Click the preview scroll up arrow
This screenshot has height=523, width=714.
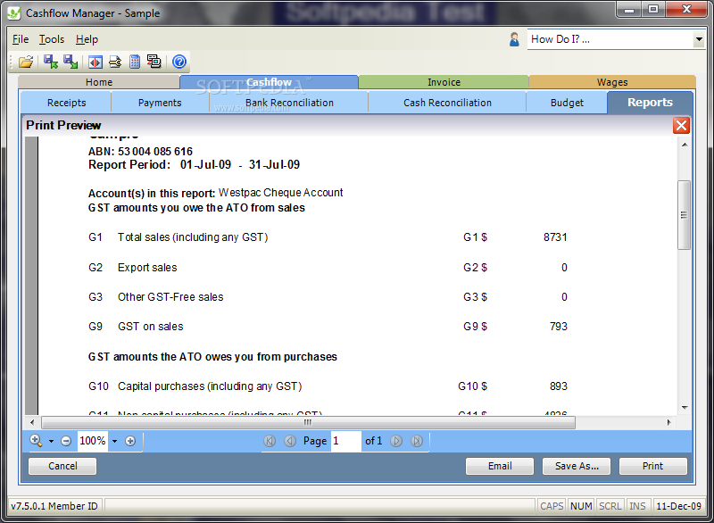(x=685, y=145)
